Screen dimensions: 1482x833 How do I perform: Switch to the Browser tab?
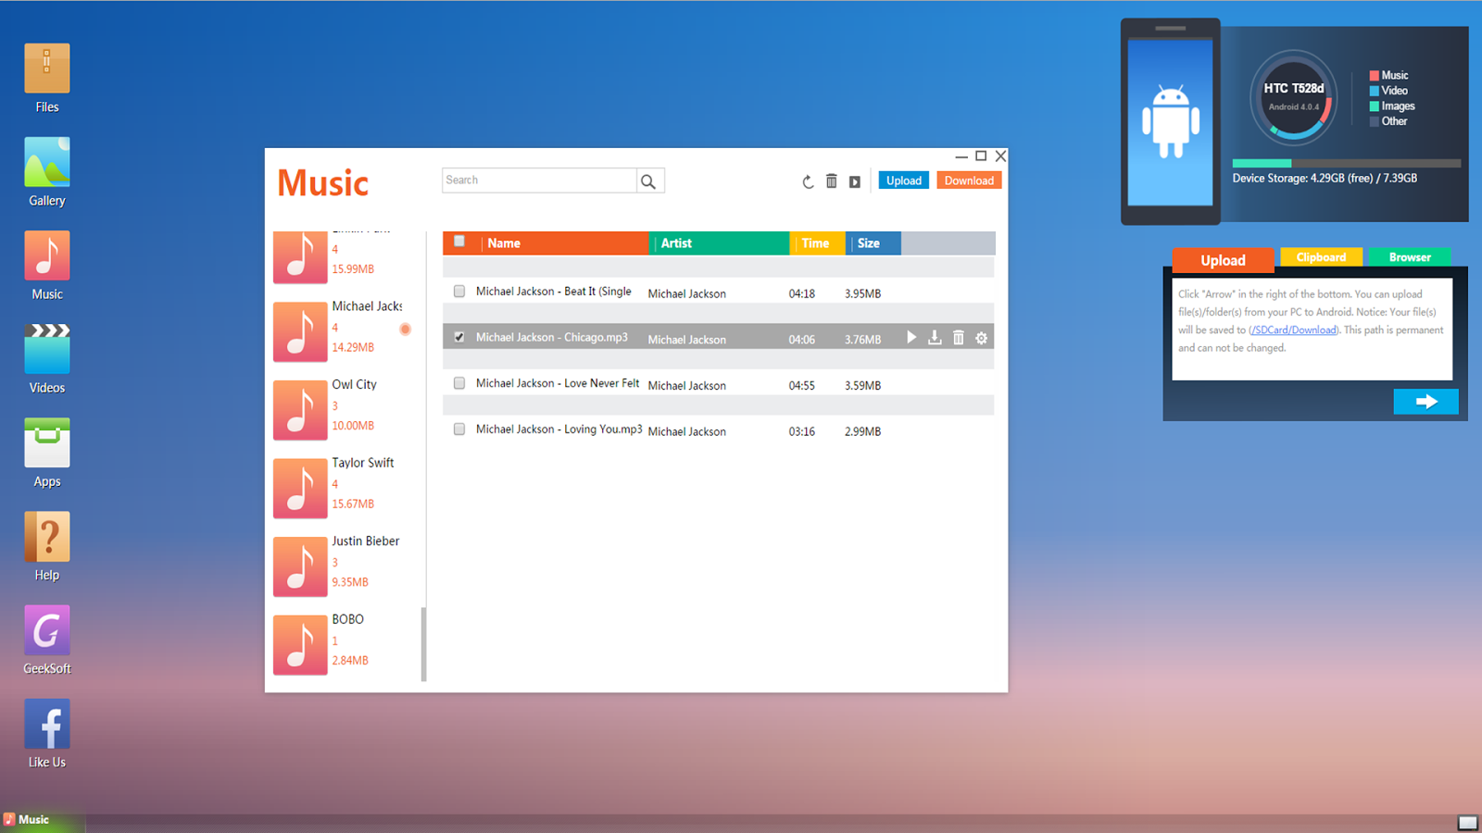click(x=1410, y=257)
